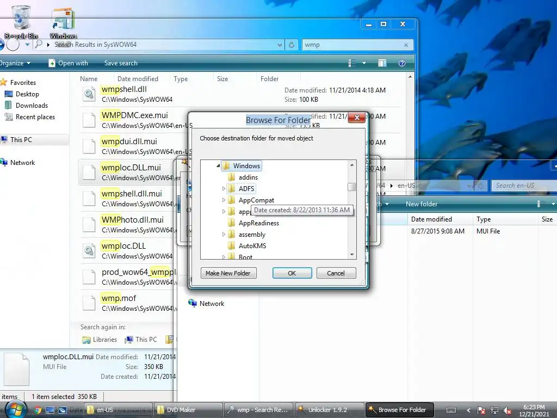Viewport: 557px width, 418px height.
Task: Click New folder in en-US window toolbar
Action: coord(422,204)
